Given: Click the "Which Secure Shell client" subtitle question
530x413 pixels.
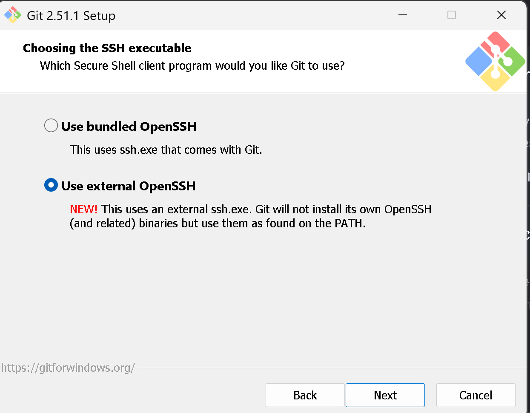Looking at the screenshot, I should tap(192, 66).
